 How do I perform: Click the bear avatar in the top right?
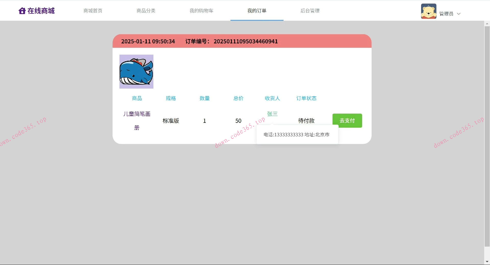coord(428,11)
